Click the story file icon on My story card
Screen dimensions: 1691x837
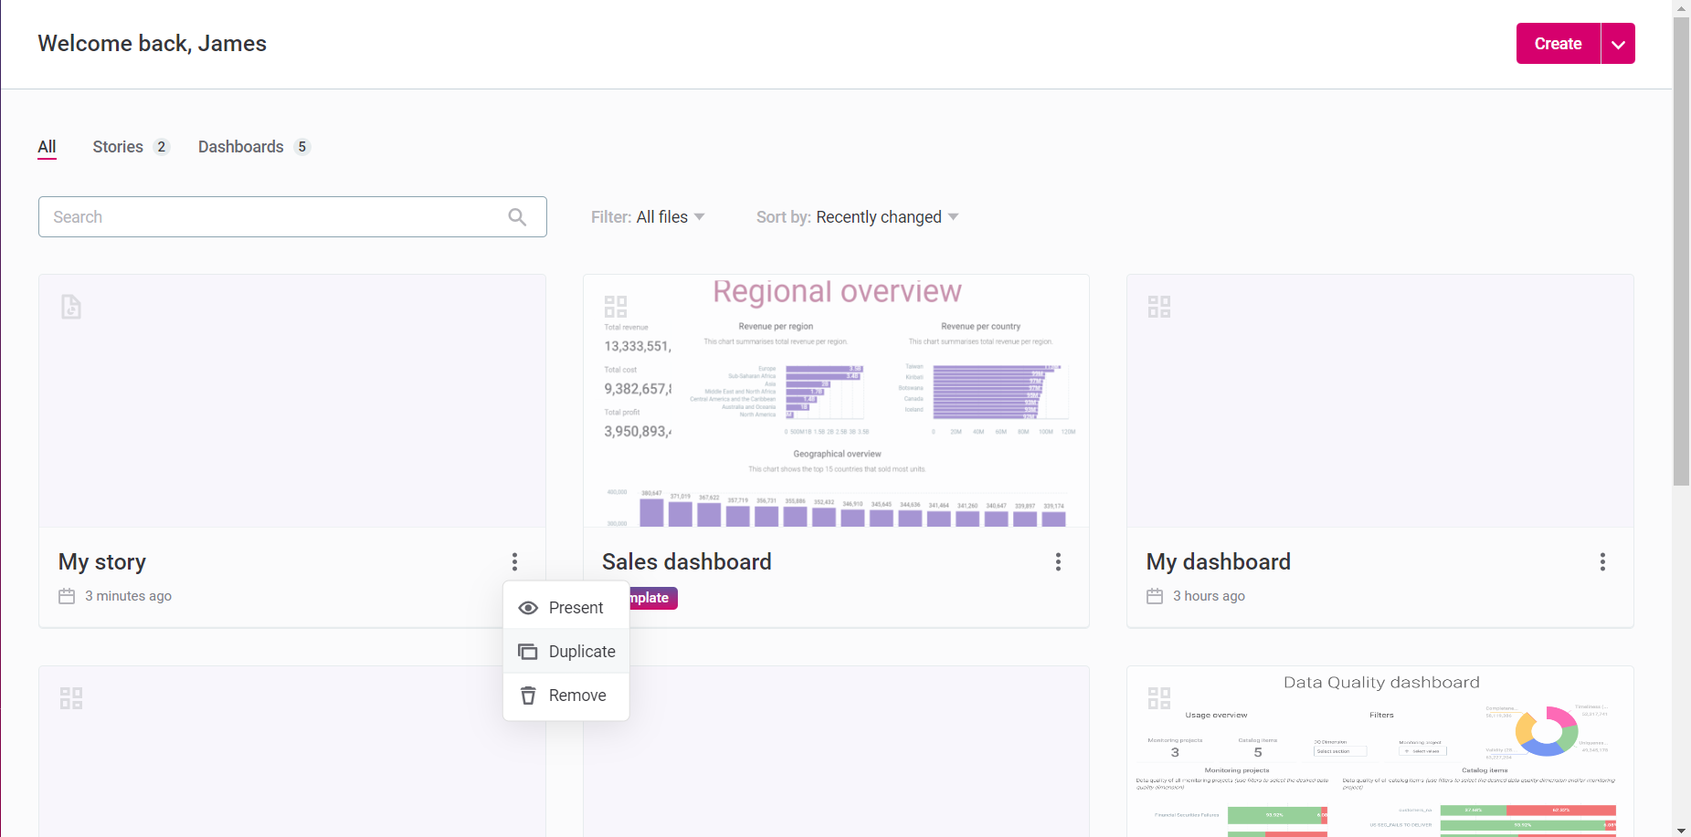click(x=71, y=307)
